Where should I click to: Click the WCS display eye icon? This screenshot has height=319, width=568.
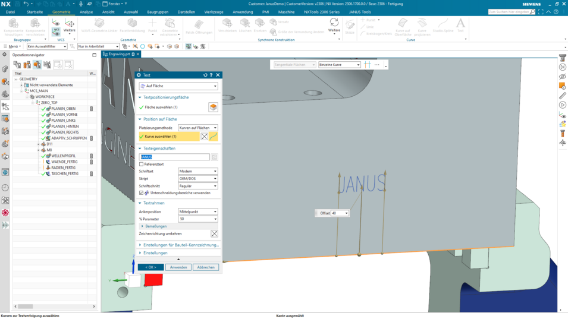[x=56, y=23]
